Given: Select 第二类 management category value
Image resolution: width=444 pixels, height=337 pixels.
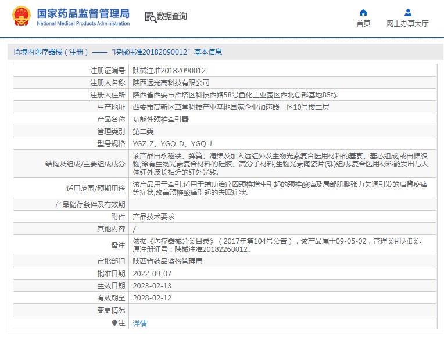Looking at the screenshot, I should pos(144,131).
